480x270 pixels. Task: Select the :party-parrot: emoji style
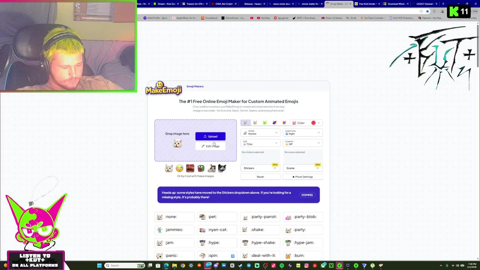(260, 217)
